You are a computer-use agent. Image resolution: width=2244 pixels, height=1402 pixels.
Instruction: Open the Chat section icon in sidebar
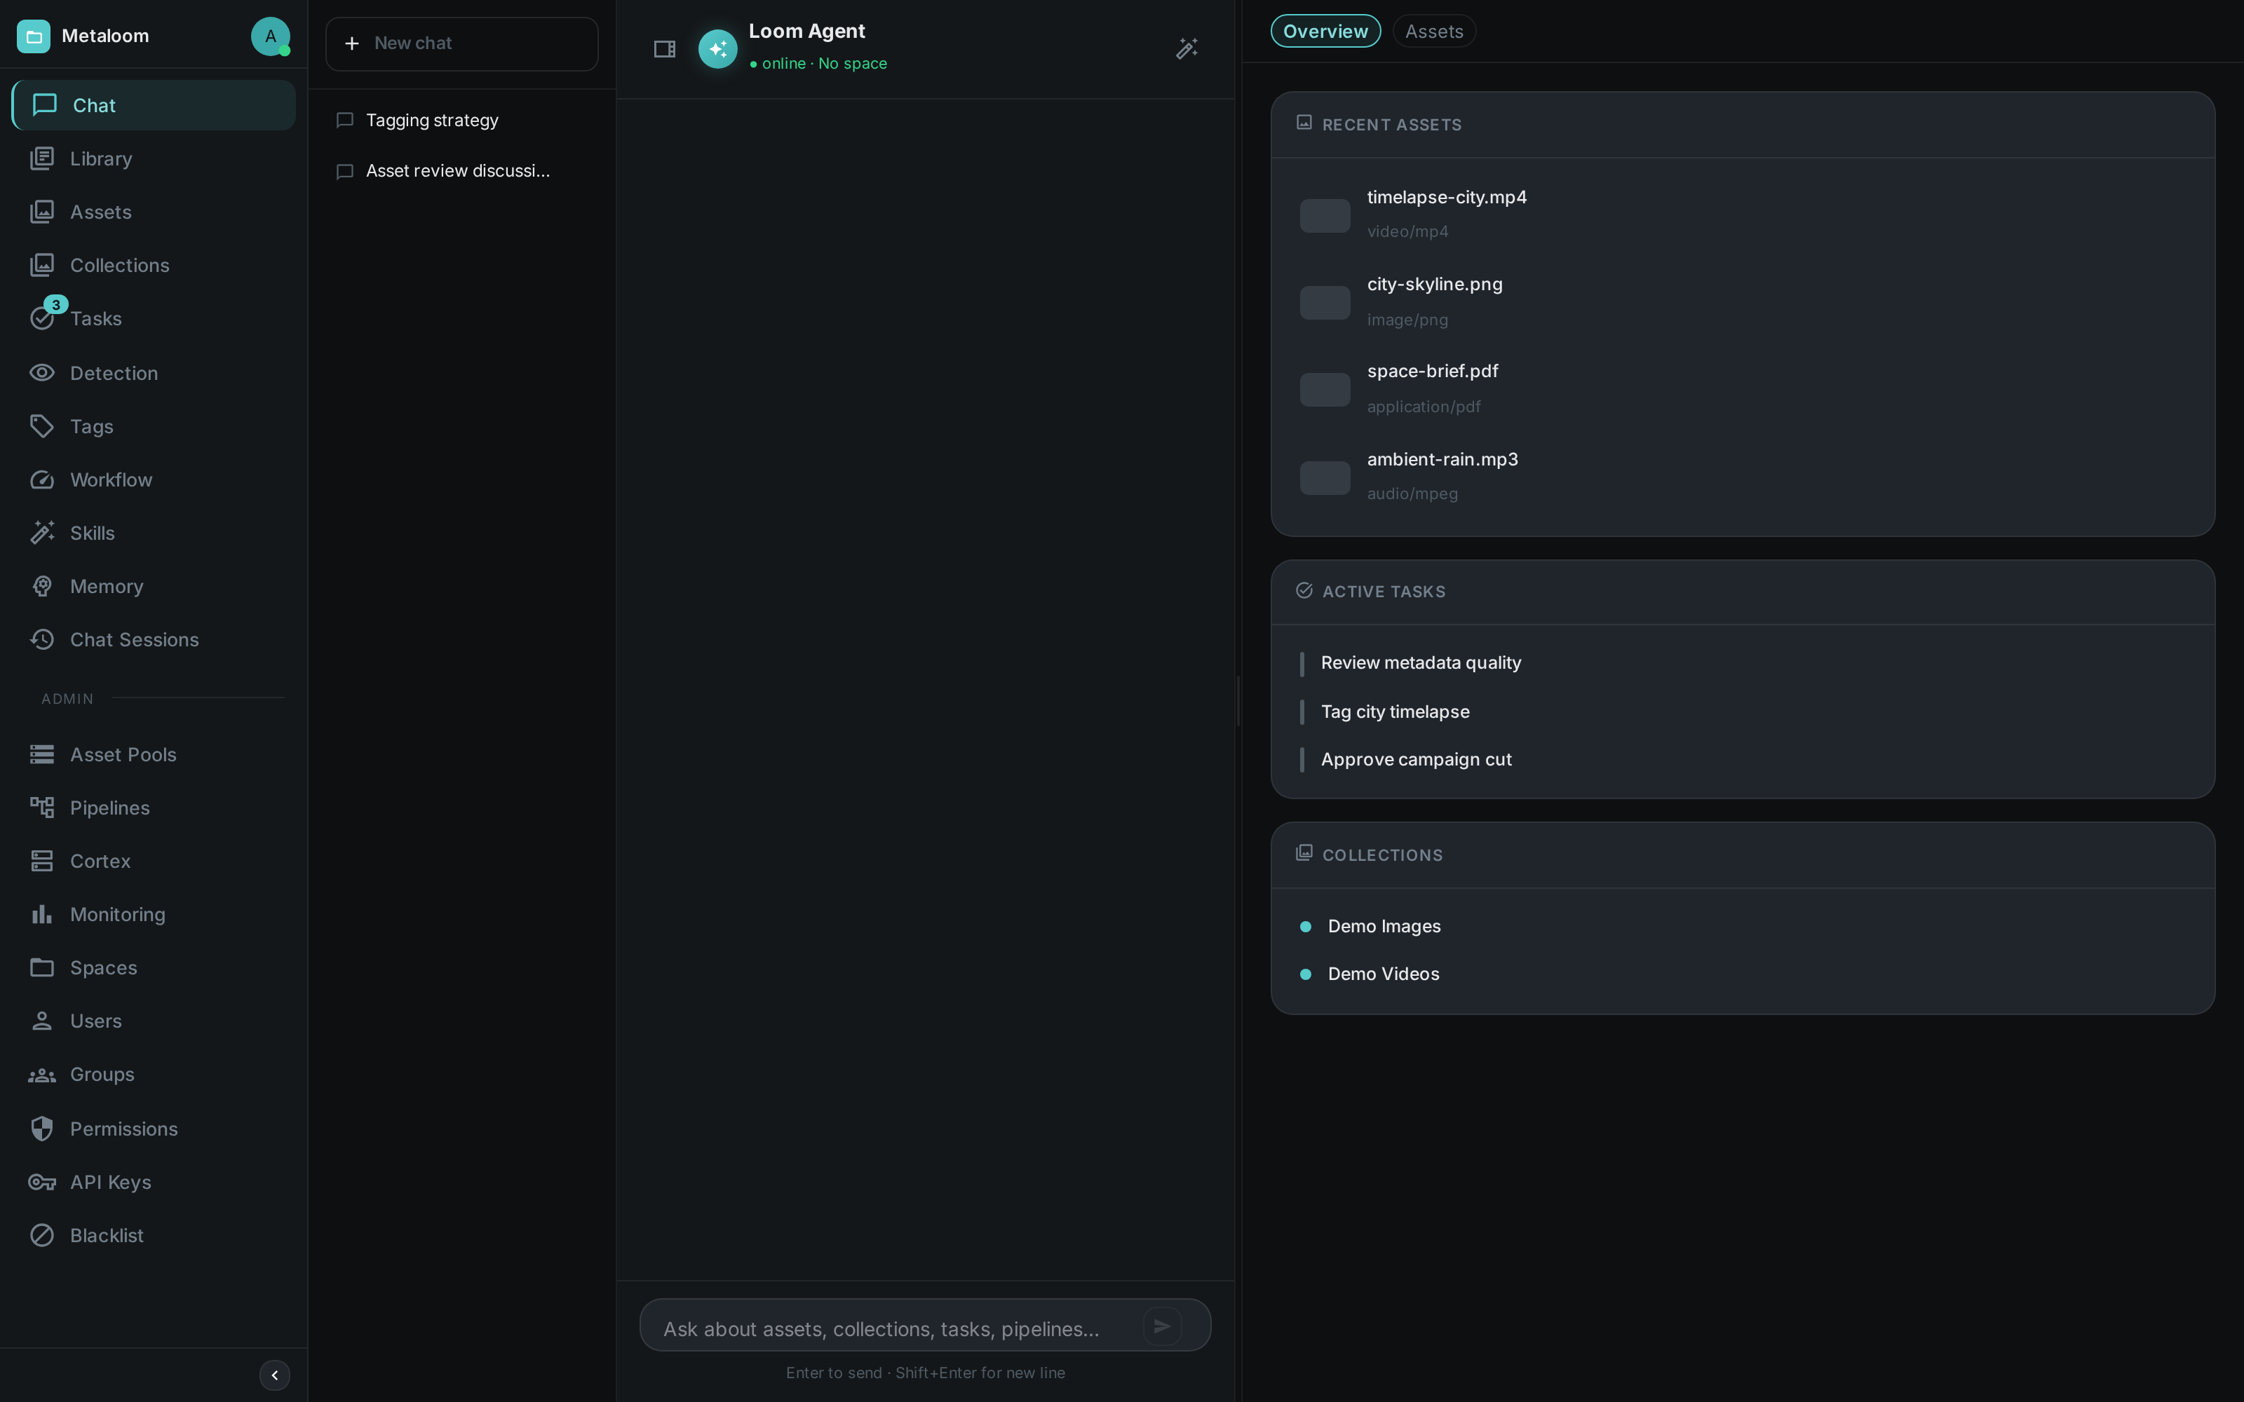[x=44, y=104]
